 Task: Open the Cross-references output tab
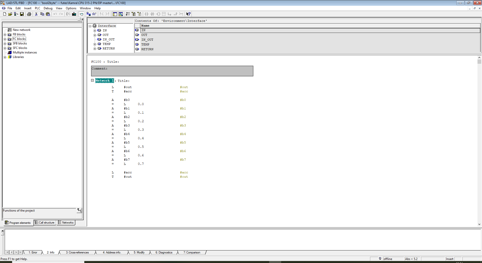77,252
